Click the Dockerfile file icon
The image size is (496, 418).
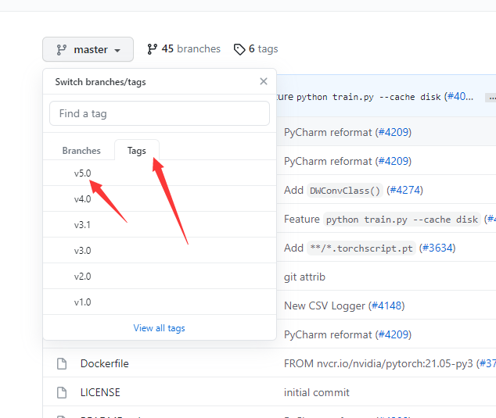click(x=61, y=363)
